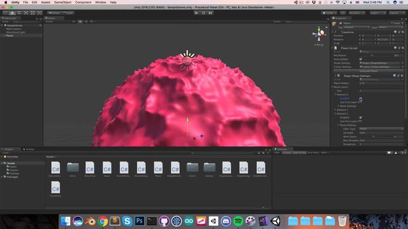This screenshot has width=408, height=229.
Task: Open Transform component help icon
Action: pyautogui.click(x=395, y=32)
